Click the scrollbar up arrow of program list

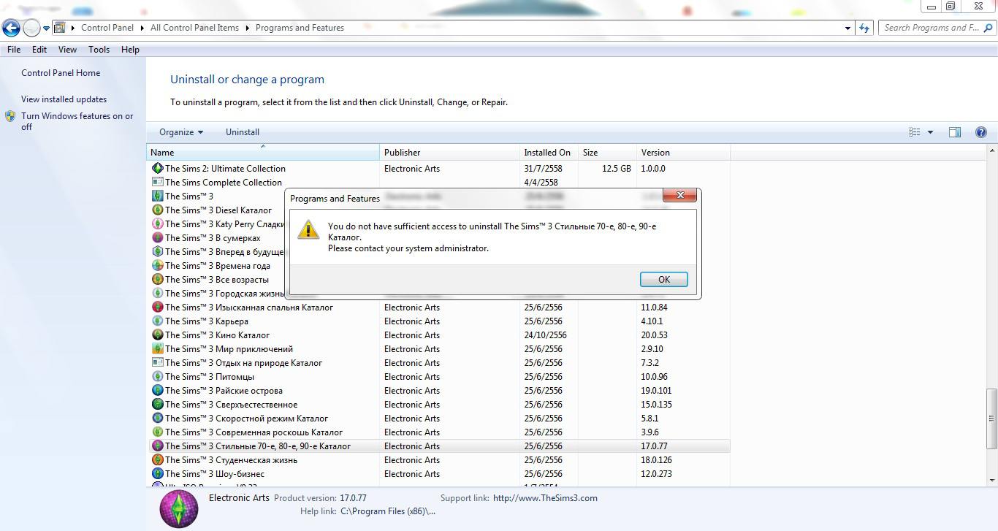(991, 150)
